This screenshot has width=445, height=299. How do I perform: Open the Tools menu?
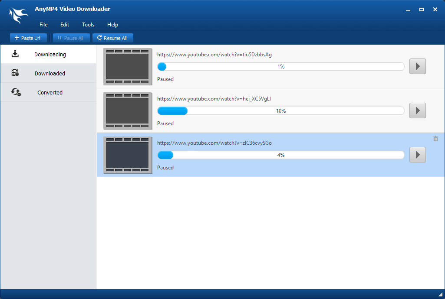pyautogui.click(x=88, y=25)
